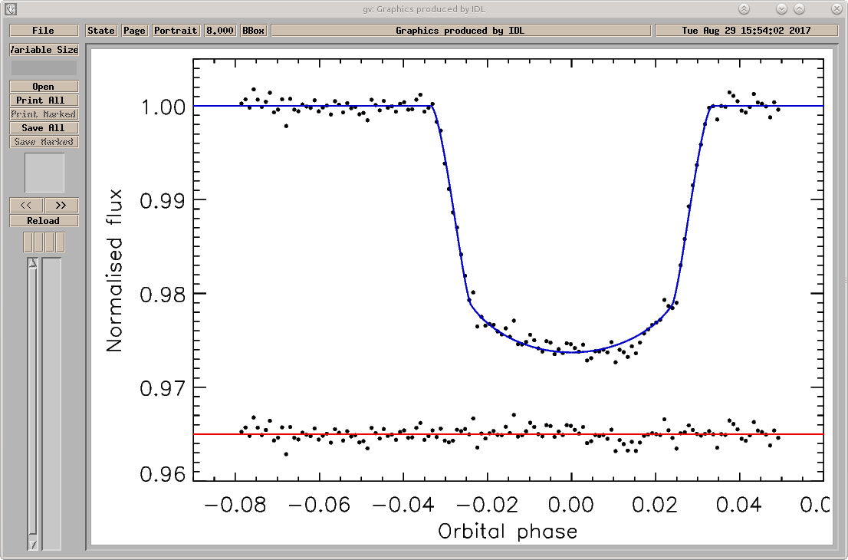Select the BBox media dropdown
Screen dimensions: 848x560
(x=254, y=30)
